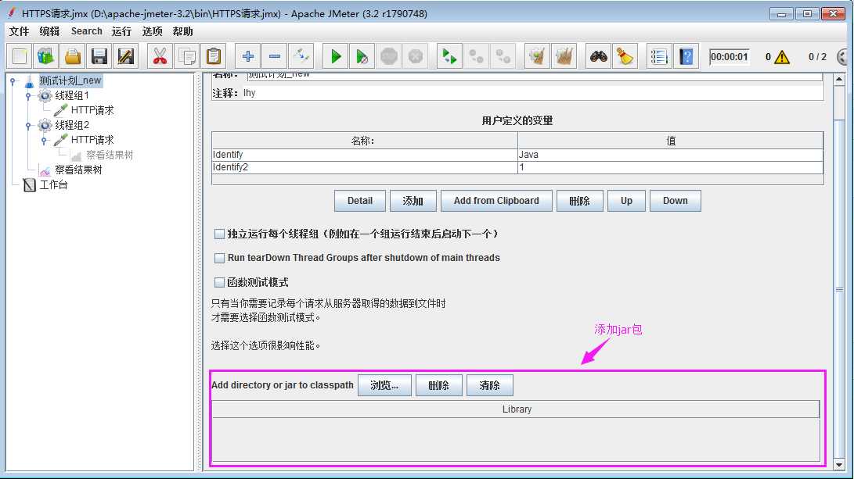The image size is (854, 479).
Task: Move variable with Up button
Action: [x=626, y=201]
